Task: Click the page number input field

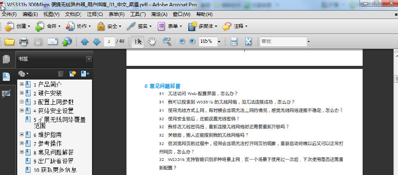Action: 109,42
